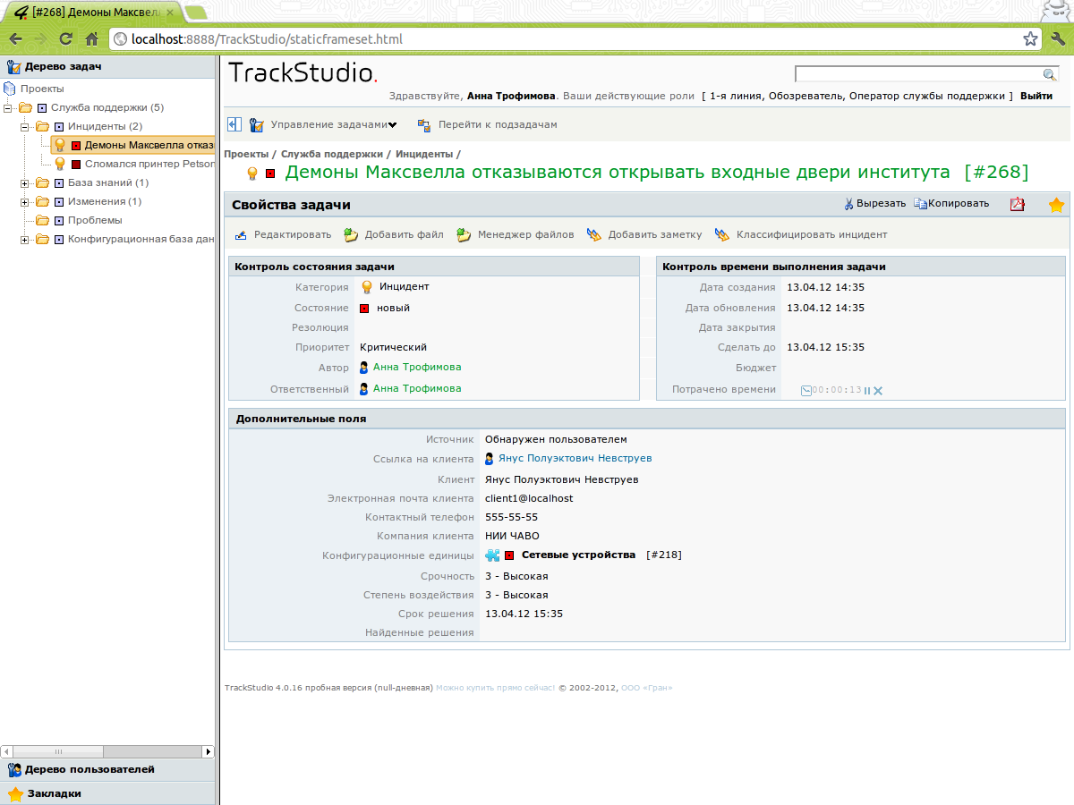Image resolution: width=1074 pixels, height=805 pixels.
Task: Click the browser home icon
Action: coord(91,38)
